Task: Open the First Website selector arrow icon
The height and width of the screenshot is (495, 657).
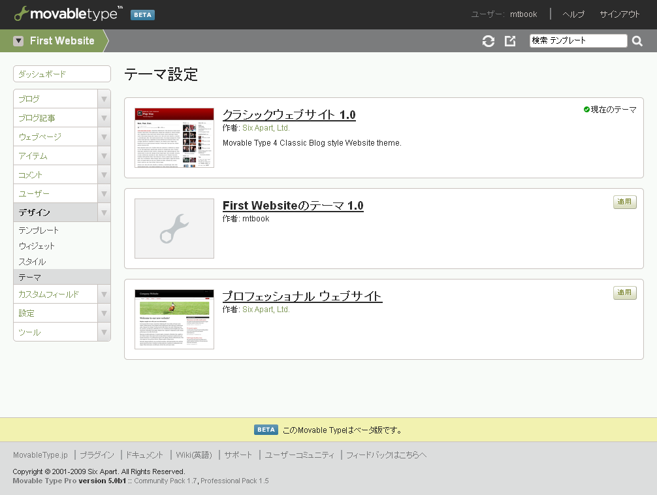Action: 18,40
